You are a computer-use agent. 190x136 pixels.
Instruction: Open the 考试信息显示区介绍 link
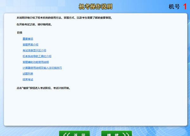(34, 50)
